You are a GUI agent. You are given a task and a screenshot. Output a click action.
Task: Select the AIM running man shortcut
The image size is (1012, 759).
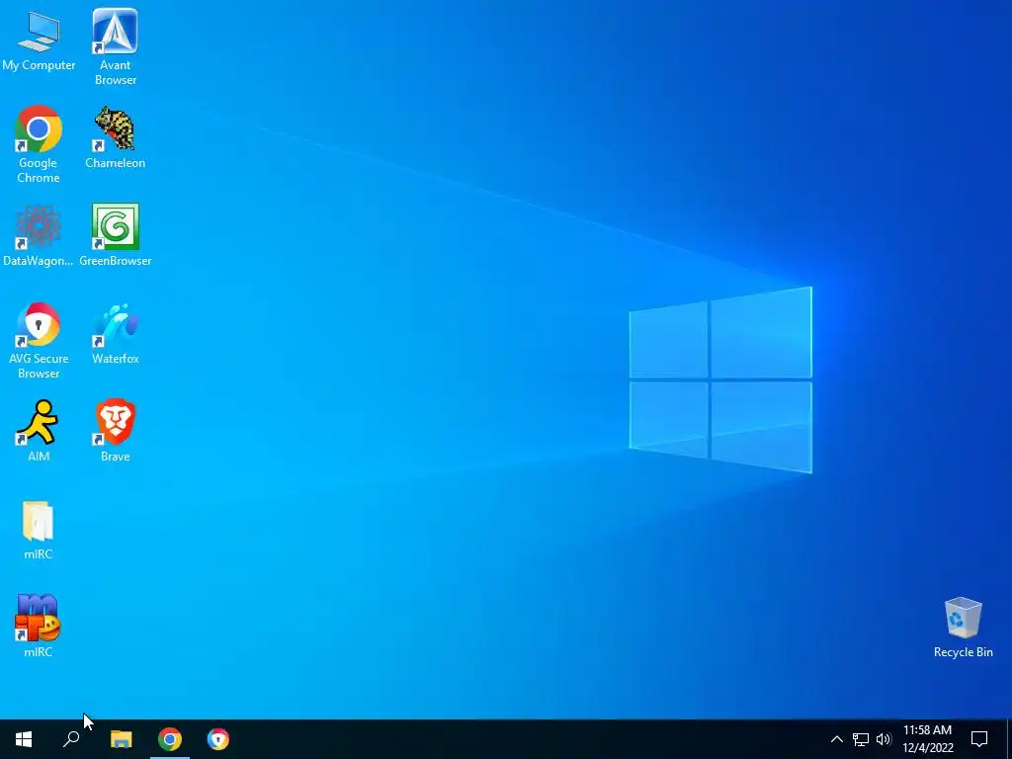[39, 431]
